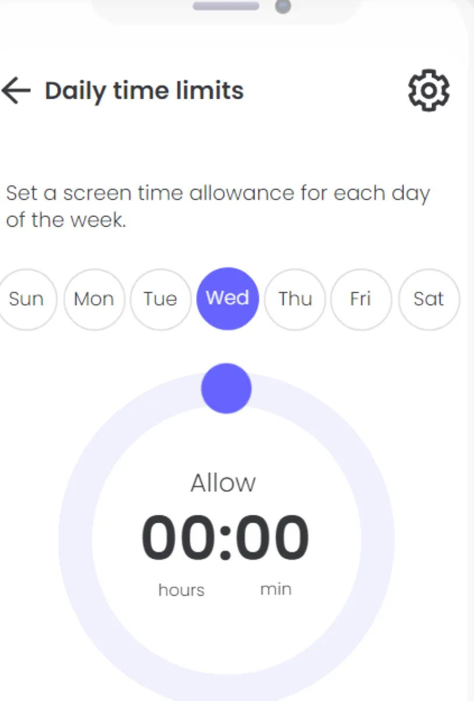Click the screen time allowance description text
This screenshot has height=701, width=474.
pos(217,206)
